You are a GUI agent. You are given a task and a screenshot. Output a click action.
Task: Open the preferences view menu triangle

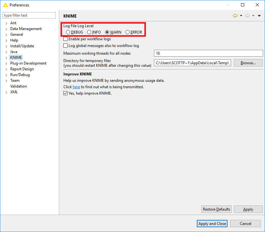pos(259,16)
